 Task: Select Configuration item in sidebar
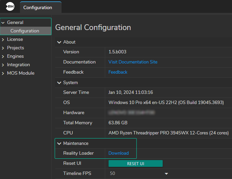(25, 31)
